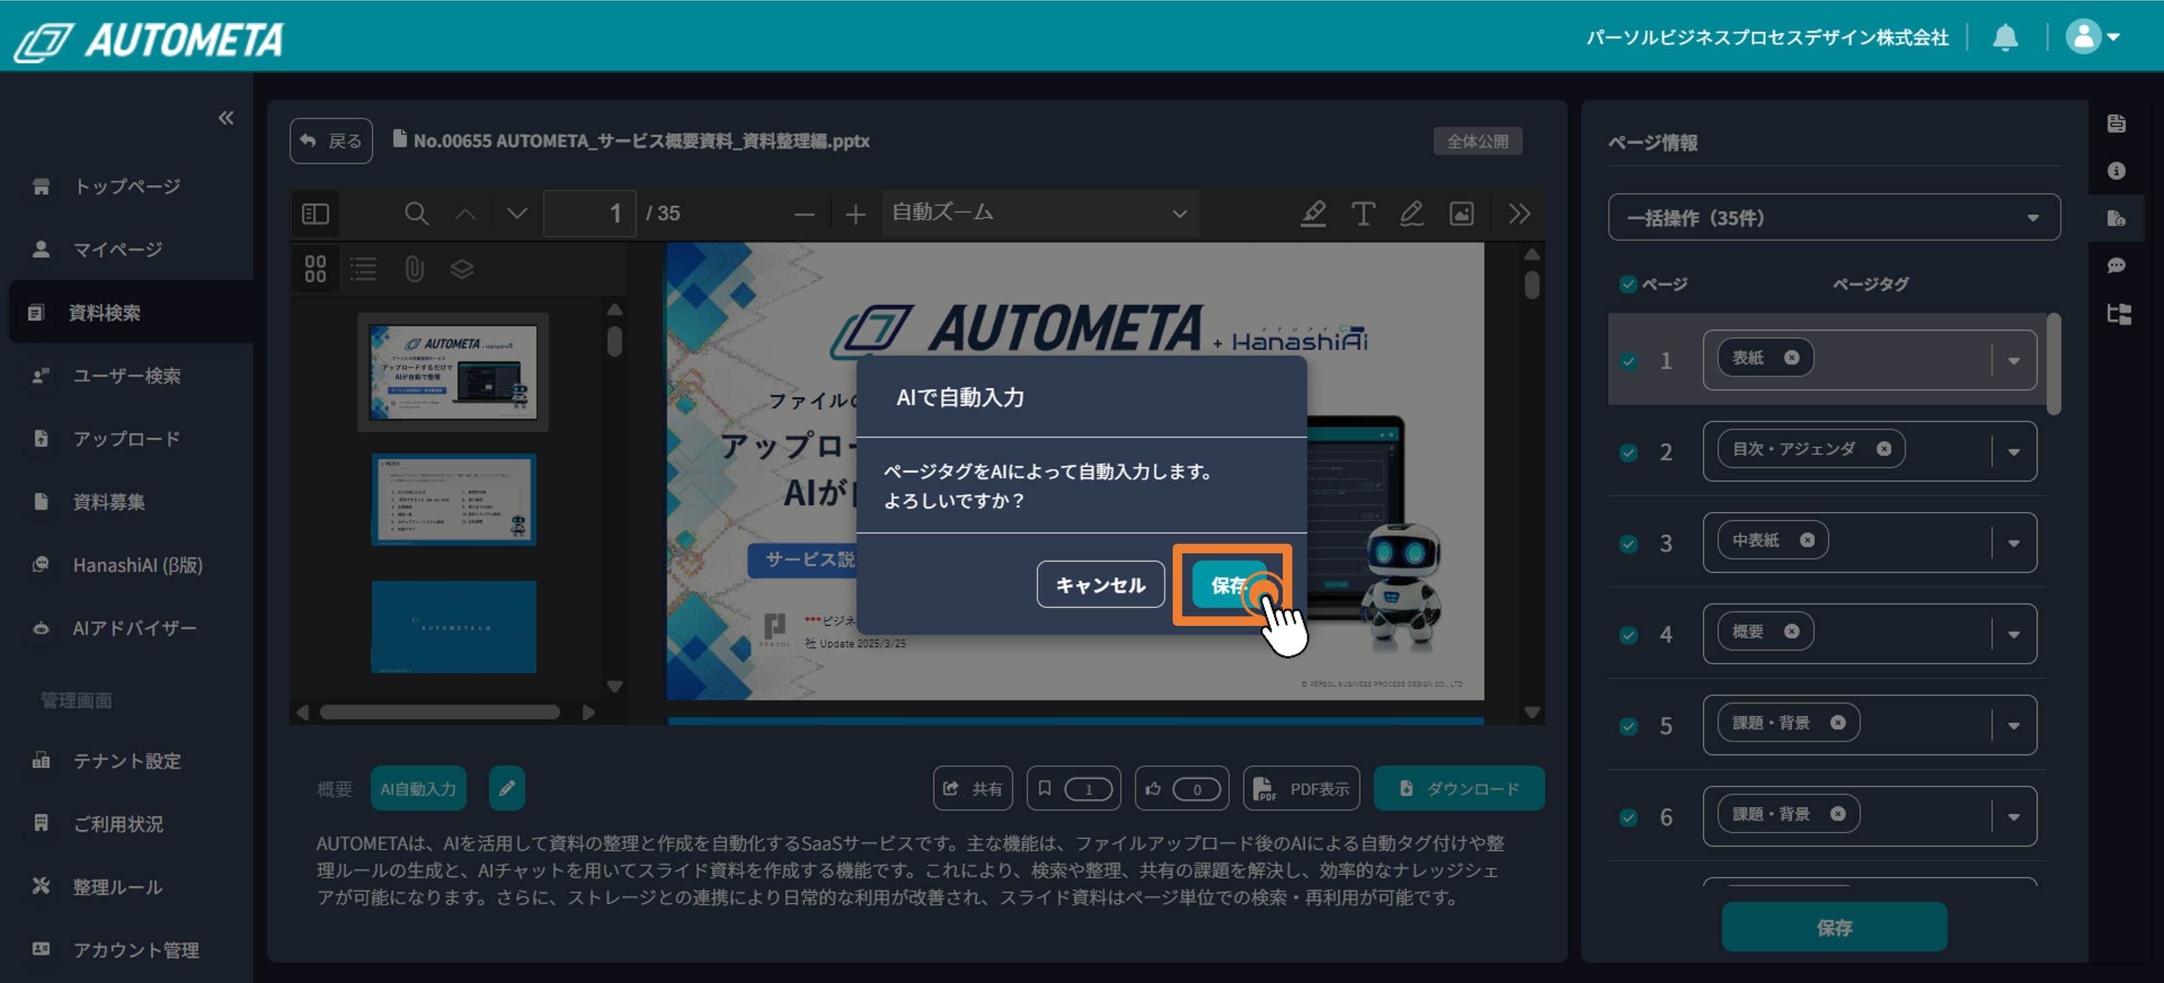Select the second slide thumbnail
Image resolution: width=2164 pixels, height=983 pixels.
453,500
